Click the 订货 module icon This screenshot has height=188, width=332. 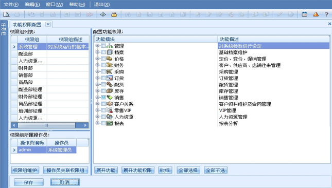point(110,78)
